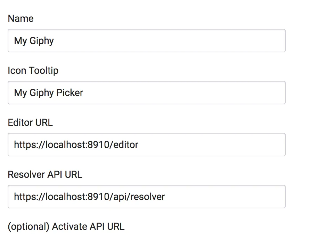Focus the Name input field

[147, 41]
